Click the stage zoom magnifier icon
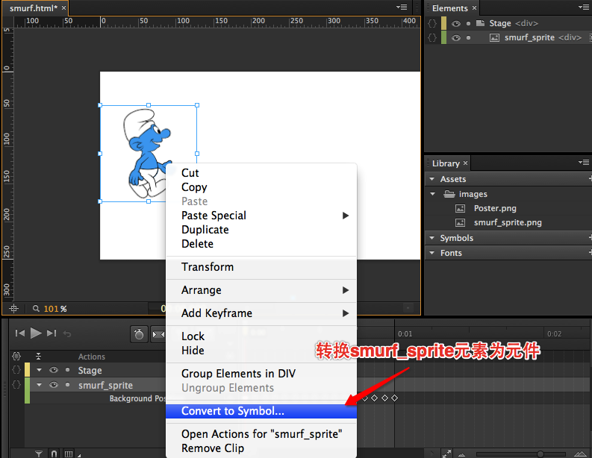The width and height of the screenshot is (592, 458). [x=36, y=309]
